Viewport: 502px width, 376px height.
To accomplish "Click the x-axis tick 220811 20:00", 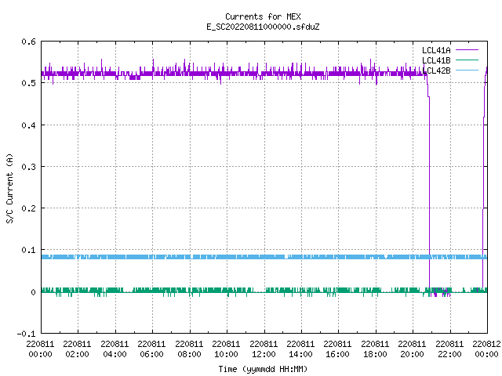I will [412, 349].
